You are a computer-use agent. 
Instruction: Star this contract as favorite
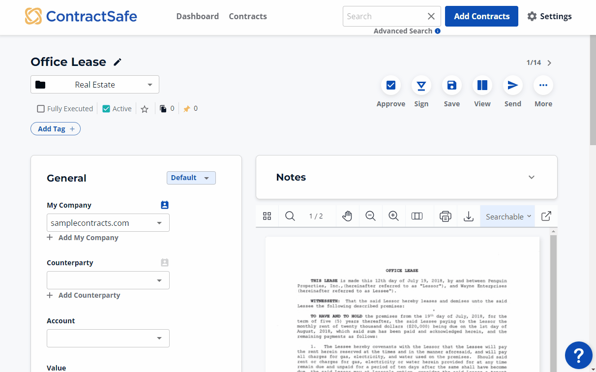pos(145,109)
